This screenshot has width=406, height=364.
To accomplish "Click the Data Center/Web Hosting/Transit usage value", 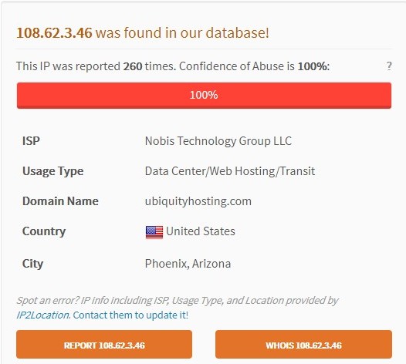I will tap(230, 171).
